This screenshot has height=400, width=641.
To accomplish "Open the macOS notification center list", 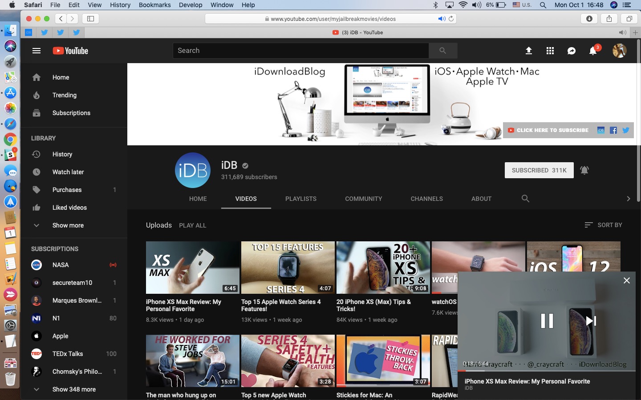I will click(x=627, y=5).
